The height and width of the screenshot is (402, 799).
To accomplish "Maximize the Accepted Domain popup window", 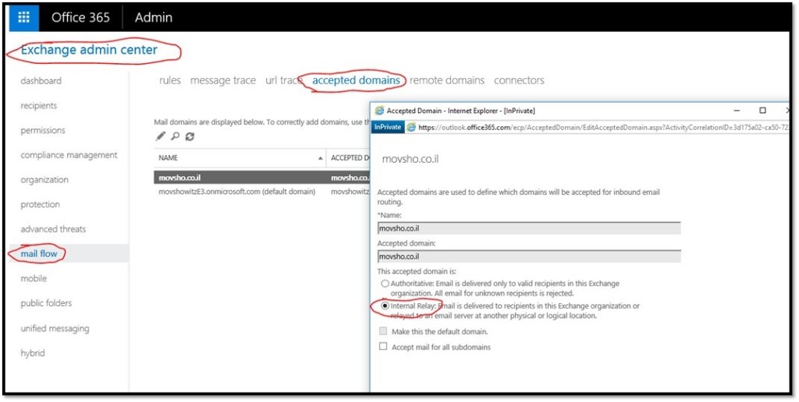I will 762,111.
